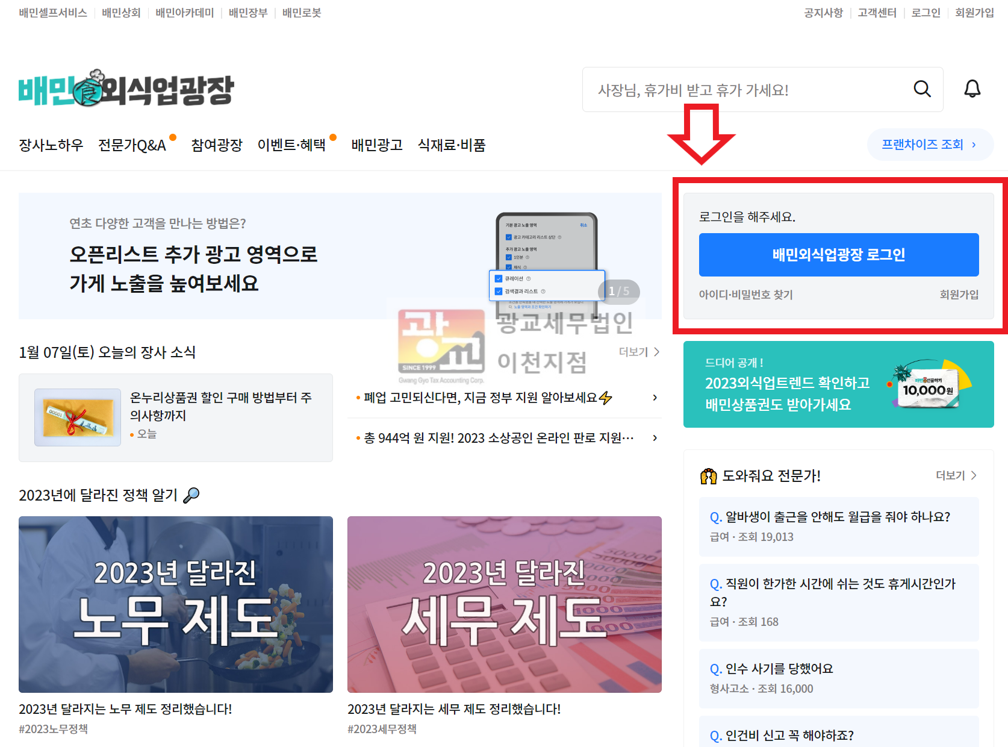Open 온누리상품권 할인 구매 article thumbnail

pos(78,417)
